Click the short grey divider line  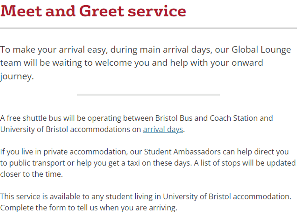click(148, 95)
